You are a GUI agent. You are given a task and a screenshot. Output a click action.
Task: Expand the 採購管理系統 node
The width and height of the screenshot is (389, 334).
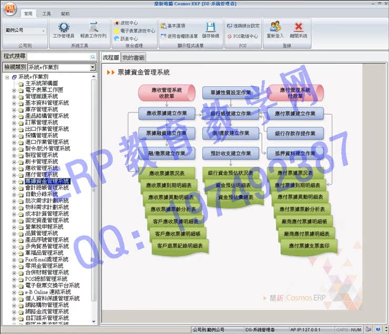click(14, 136)
